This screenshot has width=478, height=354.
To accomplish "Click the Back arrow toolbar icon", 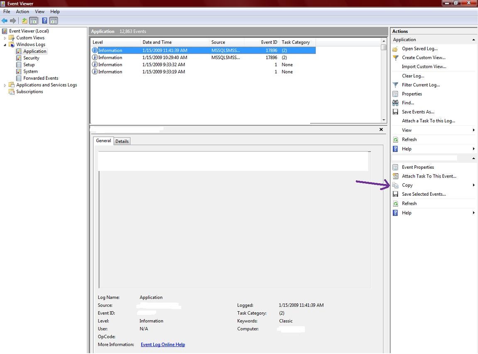I will tap(5, 21).
